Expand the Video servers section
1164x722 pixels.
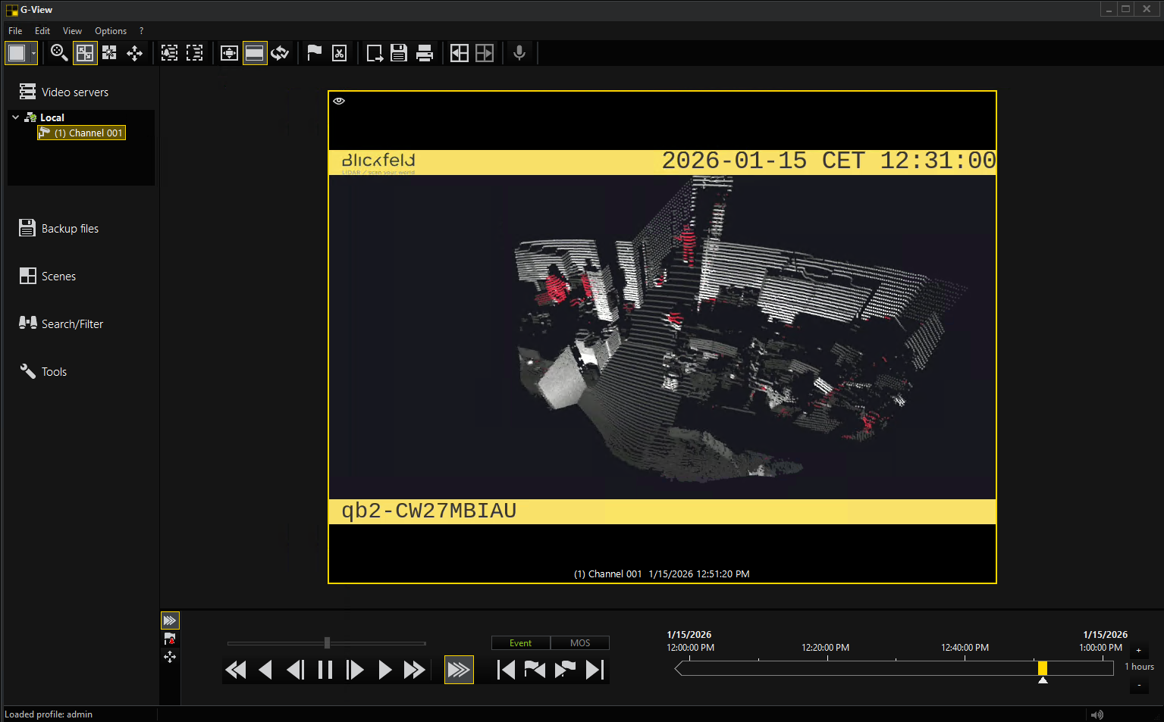pyautogui.click(x=74, y=92)
